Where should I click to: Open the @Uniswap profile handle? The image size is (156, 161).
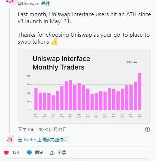28,4
